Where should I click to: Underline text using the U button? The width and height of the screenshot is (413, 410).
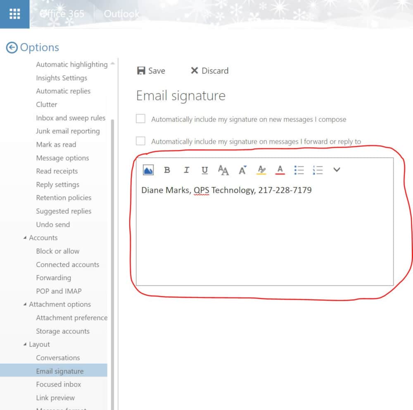pos(204,170)
